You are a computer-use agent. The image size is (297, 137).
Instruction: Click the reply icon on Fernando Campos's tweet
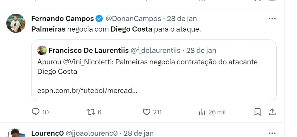(36, 112)
